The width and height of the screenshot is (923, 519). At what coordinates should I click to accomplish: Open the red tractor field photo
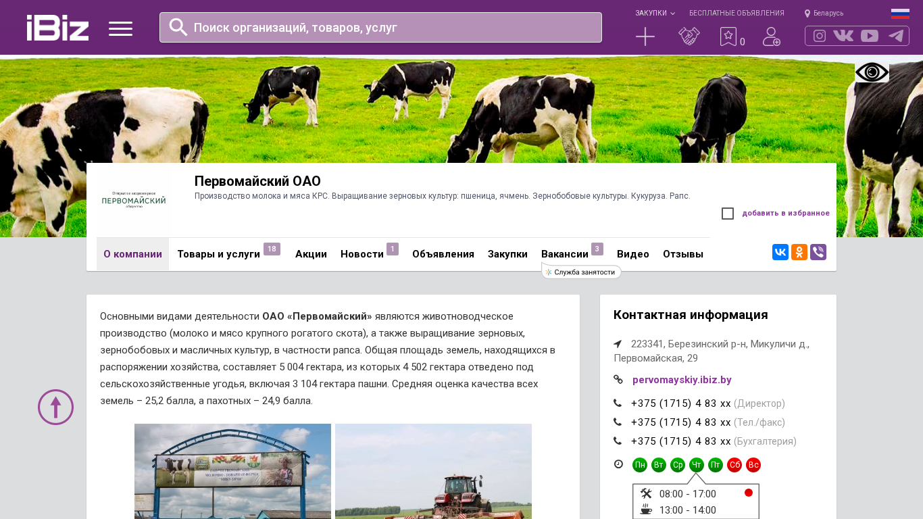(x=433, y=471)
